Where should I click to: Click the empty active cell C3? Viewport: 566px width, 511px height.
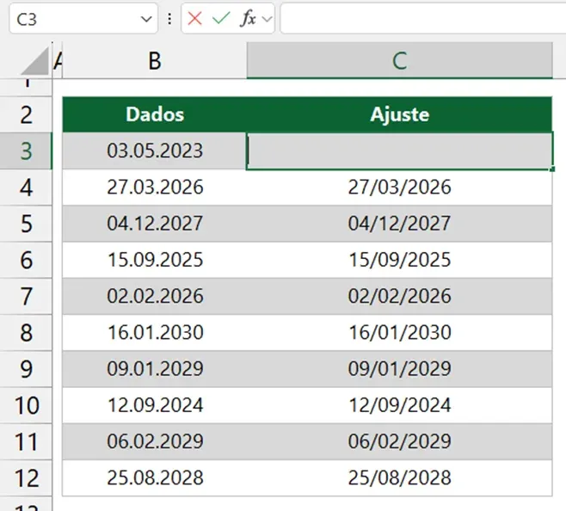point(400,151)
